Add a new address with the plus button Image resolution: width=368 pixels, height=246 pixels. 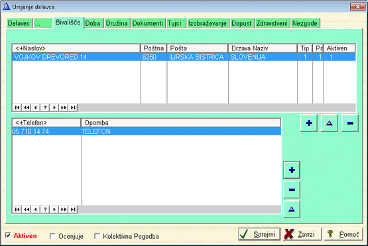click(x=309, y=123)
